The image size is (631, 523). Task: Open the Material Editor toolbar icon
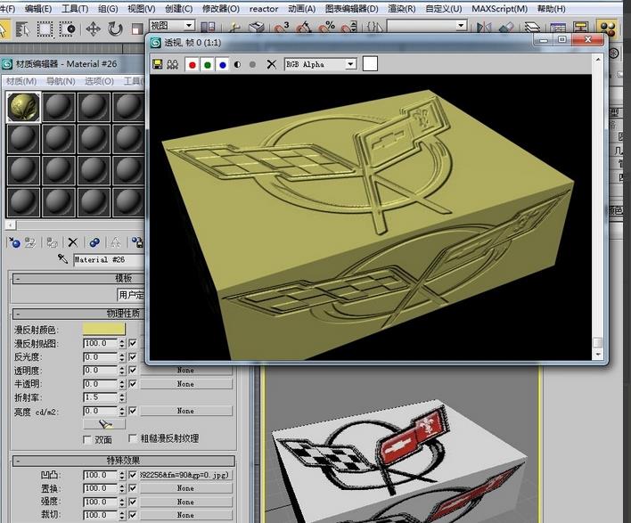(x=608, y=29)
